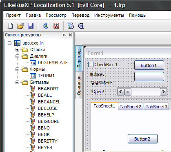The height and width of the screenshot is (152, 171).
Task: Close the Список ресурсов panel
Action: click(70, 35)
